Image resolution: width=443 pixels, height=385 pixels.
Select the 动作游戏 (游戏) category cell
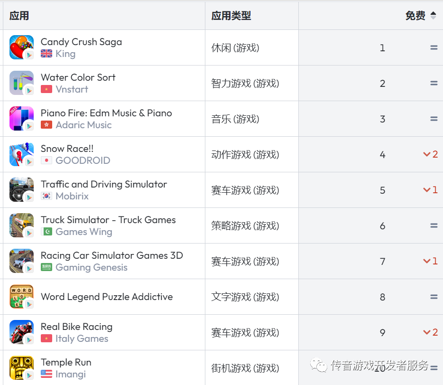pyautogui.click(x=245, y=155)
